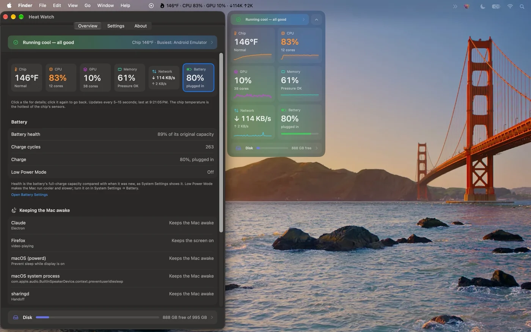531x332 pixels.
Task: Click the checkmark icon in popover status pill
Action: click(x=239, y=19)
